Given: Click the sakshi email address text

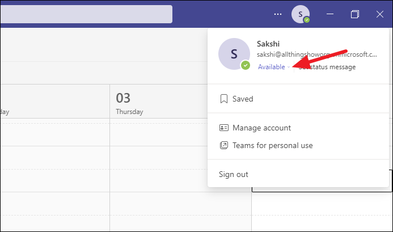Looking at the screenshot, I should click(317, 54).
